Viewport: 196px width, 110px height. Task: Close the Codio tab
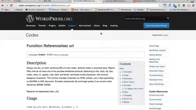click(40, 1)
